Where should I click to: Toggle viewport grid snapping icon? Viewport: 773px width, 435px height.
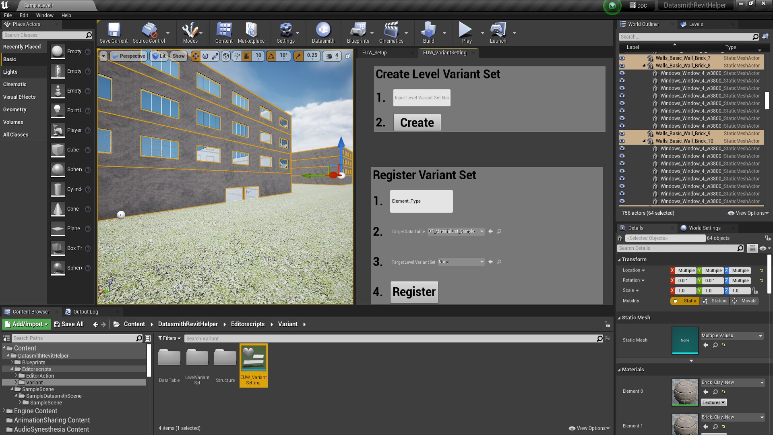(x=247, y=56)
